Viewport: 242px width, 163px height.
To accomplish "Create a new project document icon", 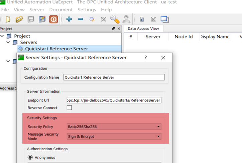I will click(x=8, y=19).
